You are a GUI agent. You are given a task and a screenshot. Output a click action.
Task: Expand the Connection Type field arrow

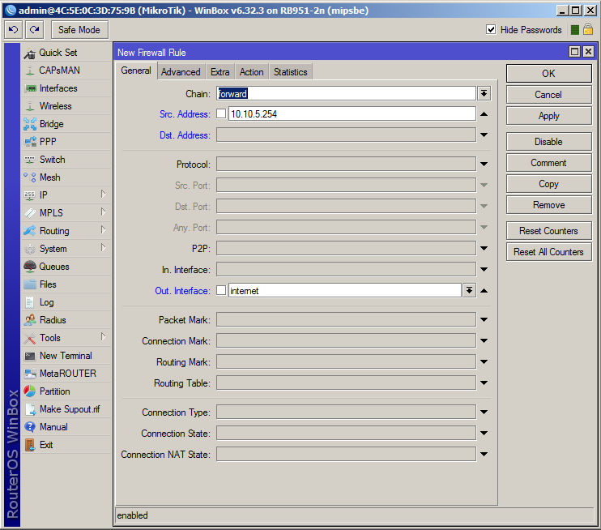pos(484,412)
